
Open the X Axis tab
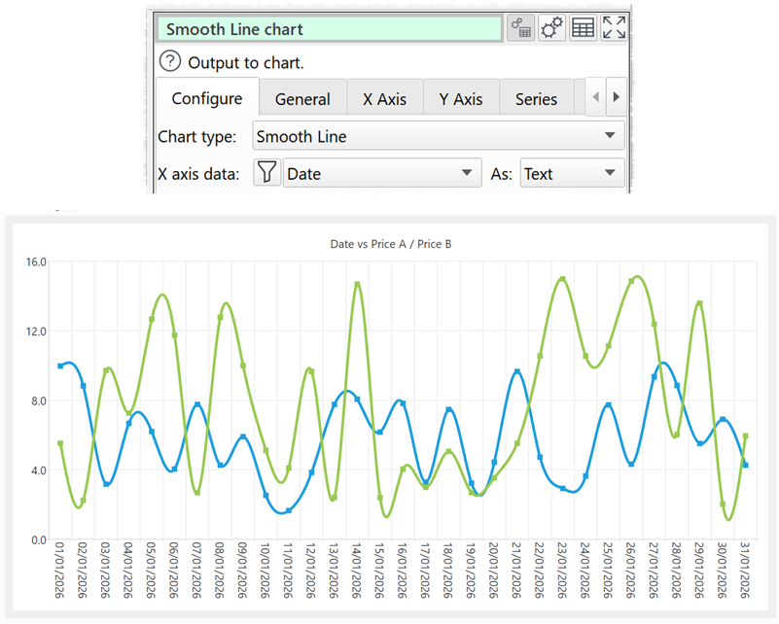click(385, 98)
